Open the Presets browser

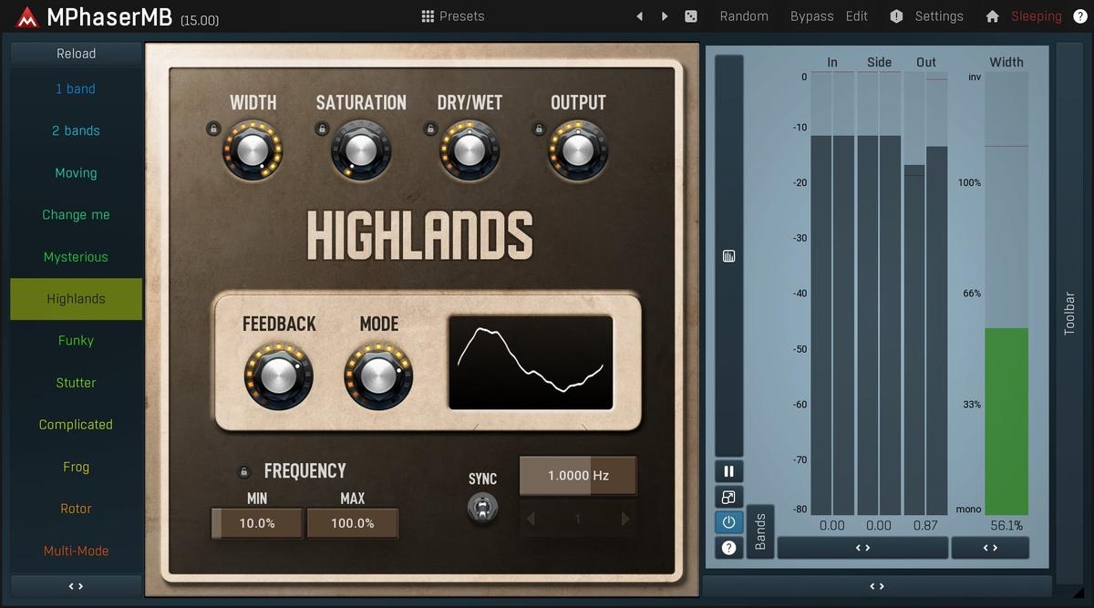[452, 16]
